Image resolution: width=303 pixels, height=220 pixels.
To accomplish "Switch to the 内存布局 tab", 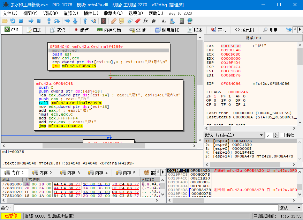I will click(x=109, y=30).
